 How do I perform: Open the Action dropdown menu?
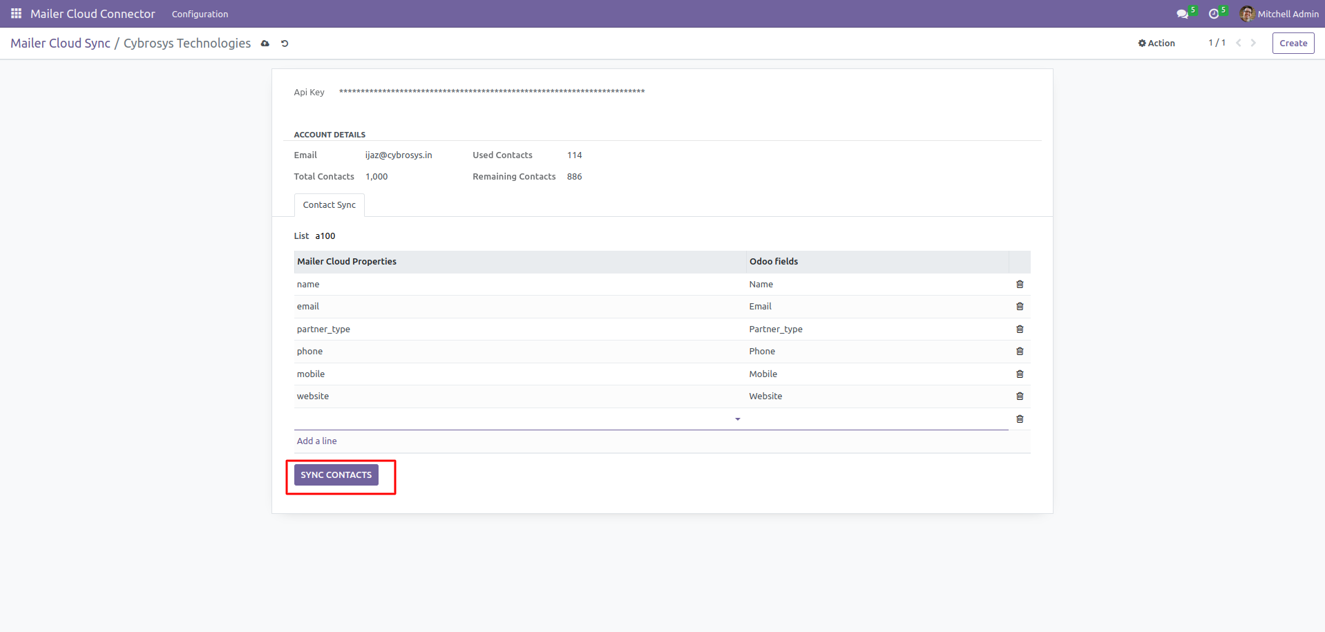pyautogui.click(x=1156, y=44)
